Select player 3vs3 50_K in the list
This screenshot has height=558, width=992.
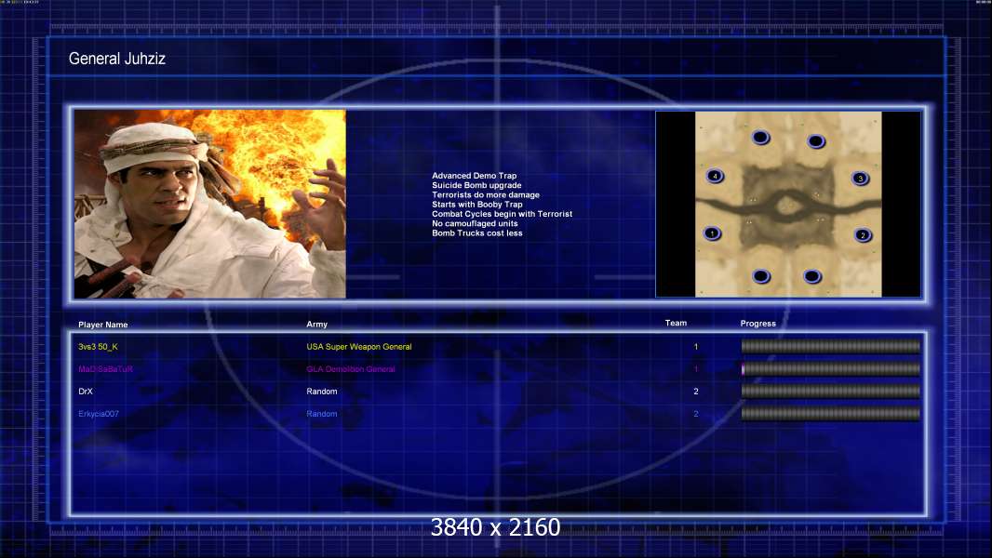pyautogui.click(x=98, y=346)
